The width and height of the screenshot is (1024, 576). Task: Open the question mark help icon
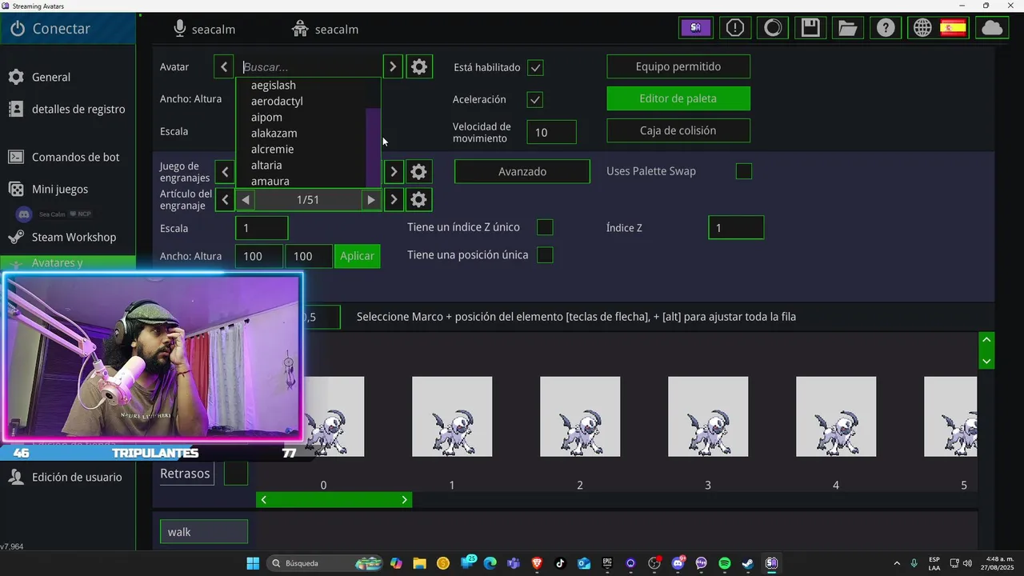[886, 28]
